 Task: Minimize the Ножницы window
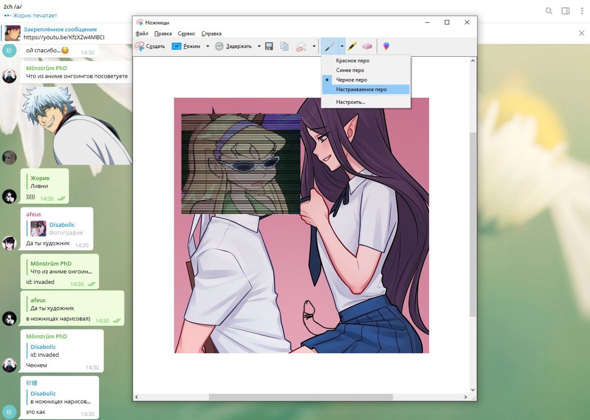[427, 22]
